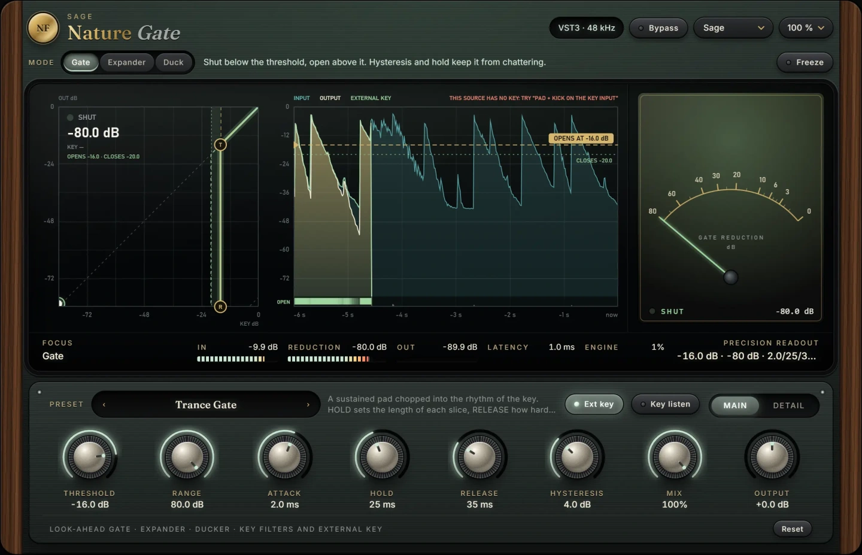Enable Key listen
This screenshot has width=862, height=555.
(665, 404)
